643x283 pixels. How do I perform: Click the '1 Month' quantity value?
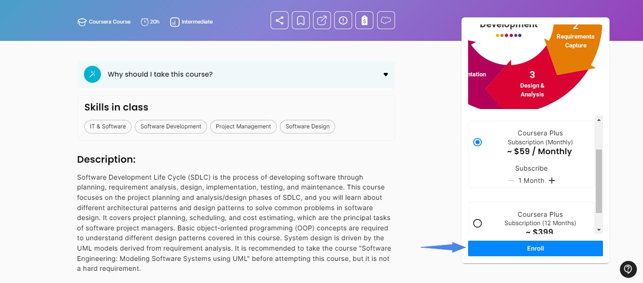(x=531, y=181)
